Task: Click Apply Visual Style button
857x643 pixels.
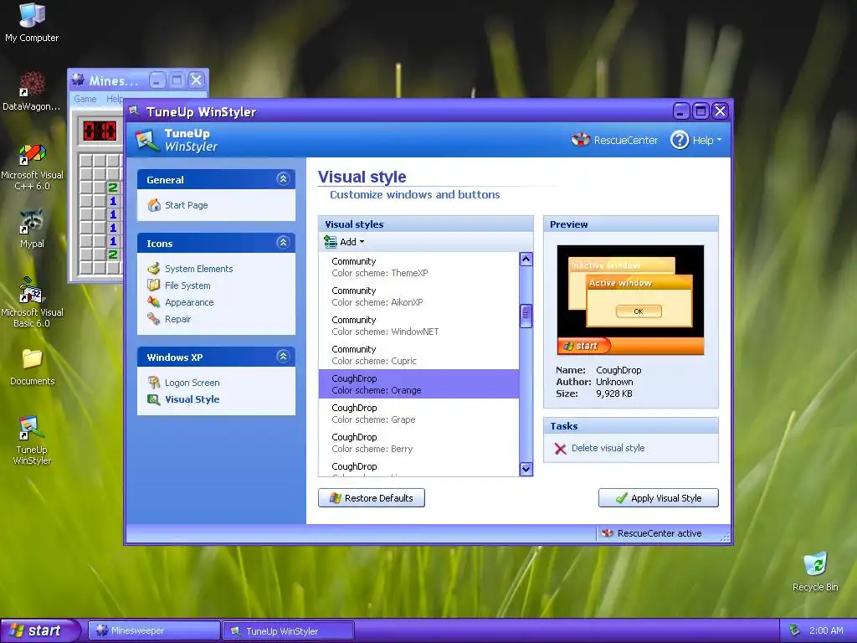Action: [659, 498]
